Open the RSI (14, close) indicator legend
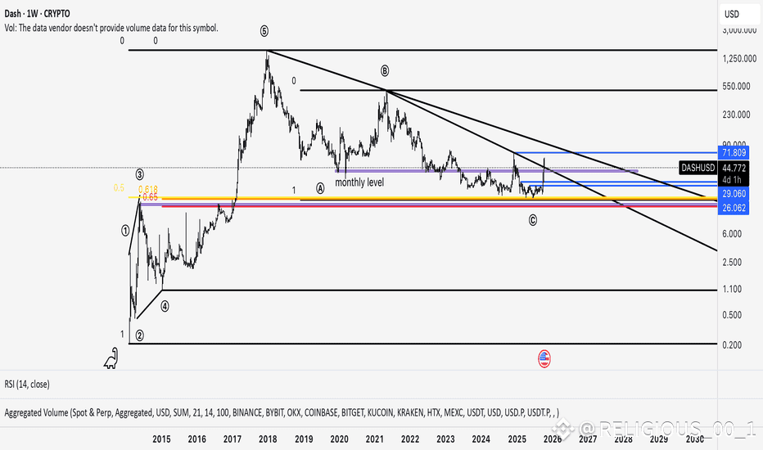The image size is (763, 450). point(27,385)
